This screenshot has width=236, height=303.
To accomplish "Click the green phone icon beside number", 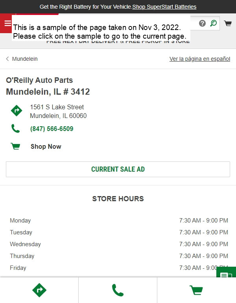I will click(x=16, y=129).
